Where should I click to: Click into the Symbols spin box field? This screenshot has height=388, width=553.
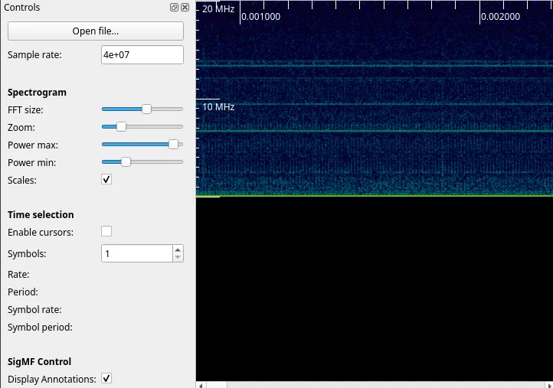point(137,253)
